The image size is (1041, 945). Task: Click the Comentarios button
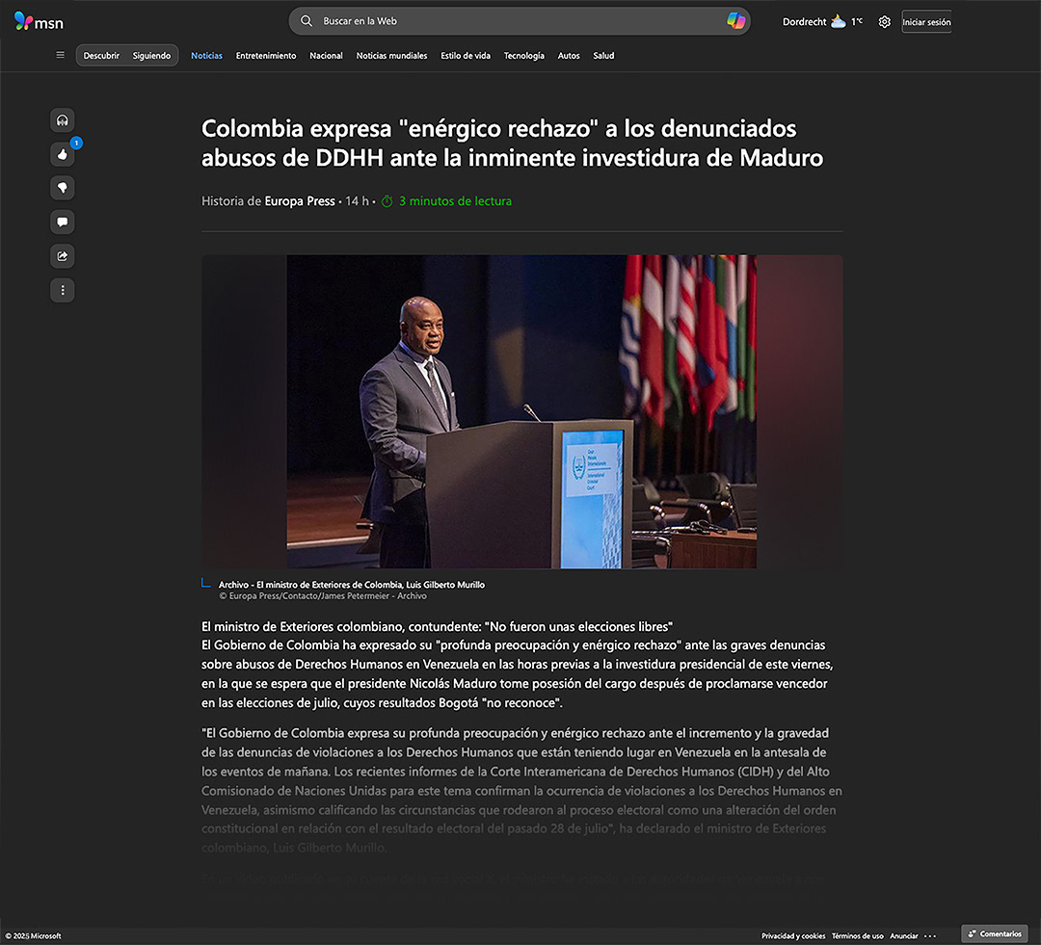pyautogui.click(x=995, y=933)
